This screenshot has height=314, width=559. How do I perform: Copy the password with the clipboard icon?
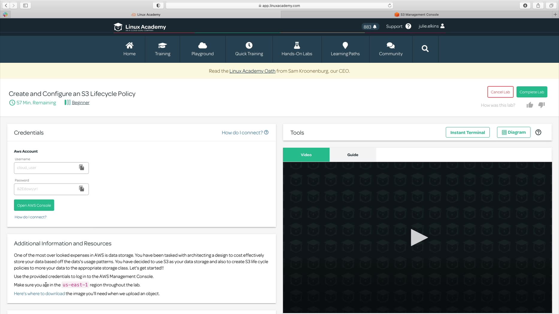tap(81, 189)
